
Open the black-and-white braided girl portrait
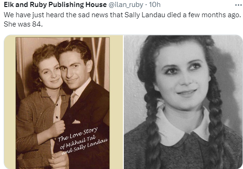(183, 102)
